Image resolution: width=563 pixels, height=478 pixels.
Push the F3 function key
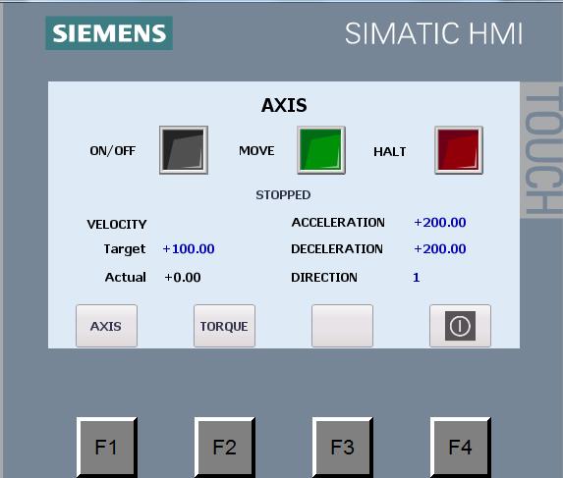pyautogui.click(x=343, y=448)
